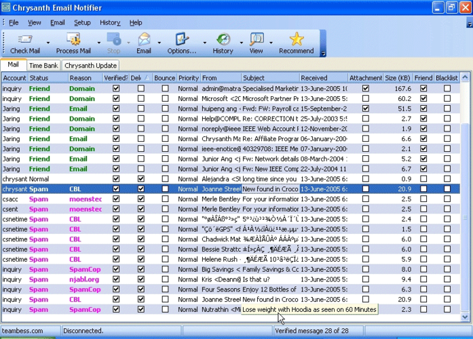Select the 'Fw: Network details' subject cell

click(x=270, y=159)
